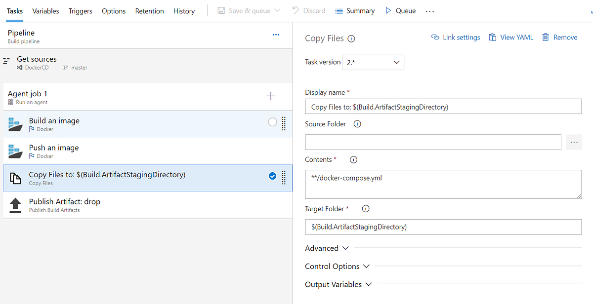Click the trash icon to Remove the task
This screenshot has width=593, height=304.
[x=545, y=37]
